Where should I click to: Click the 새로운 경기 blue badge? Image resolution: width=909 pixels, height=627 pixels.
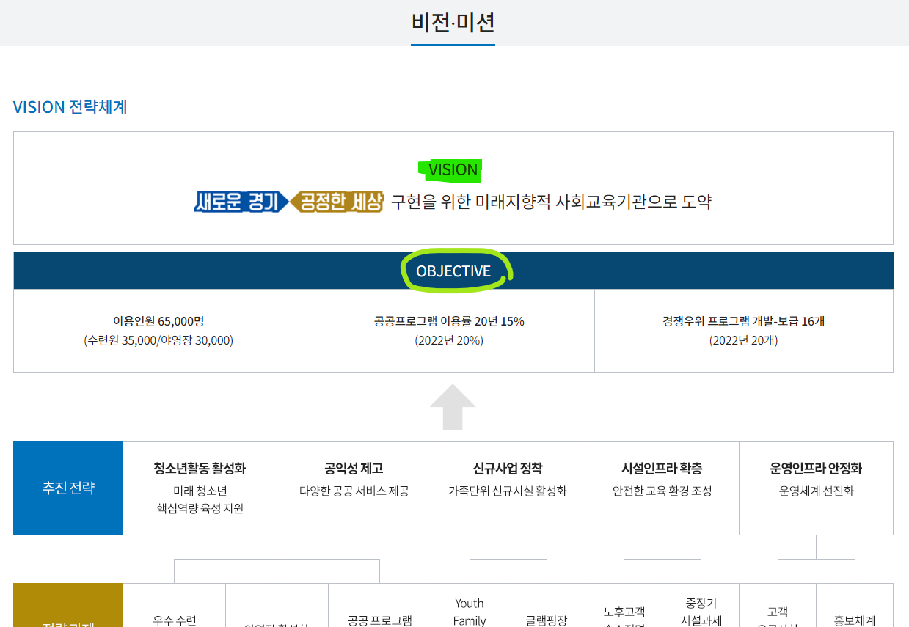click(x=242, y=202)
